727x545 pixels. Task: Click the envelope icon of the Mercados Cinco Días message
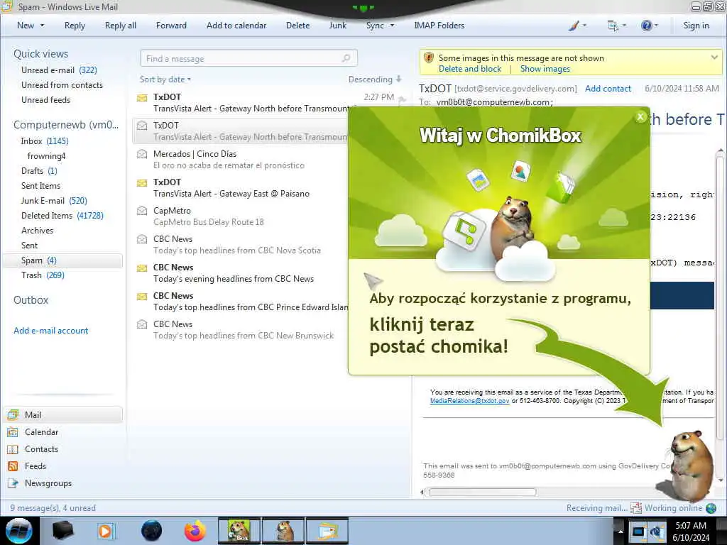click(x=142, y=154)
